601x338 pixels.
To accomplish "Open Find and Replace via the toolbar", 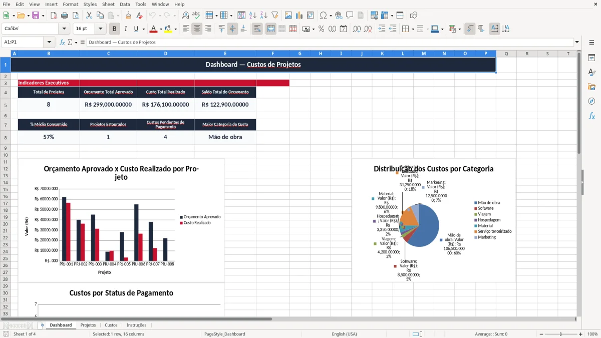I will click(185, 16).
